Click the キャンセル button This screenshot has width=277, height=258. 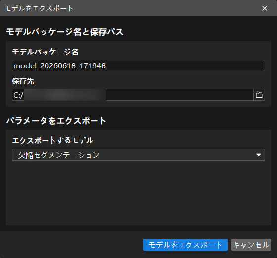click(x=251, y=245)
